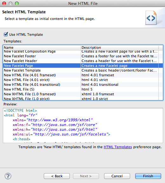Select New XHTML File (1.0 frameset)

(83, 94)
